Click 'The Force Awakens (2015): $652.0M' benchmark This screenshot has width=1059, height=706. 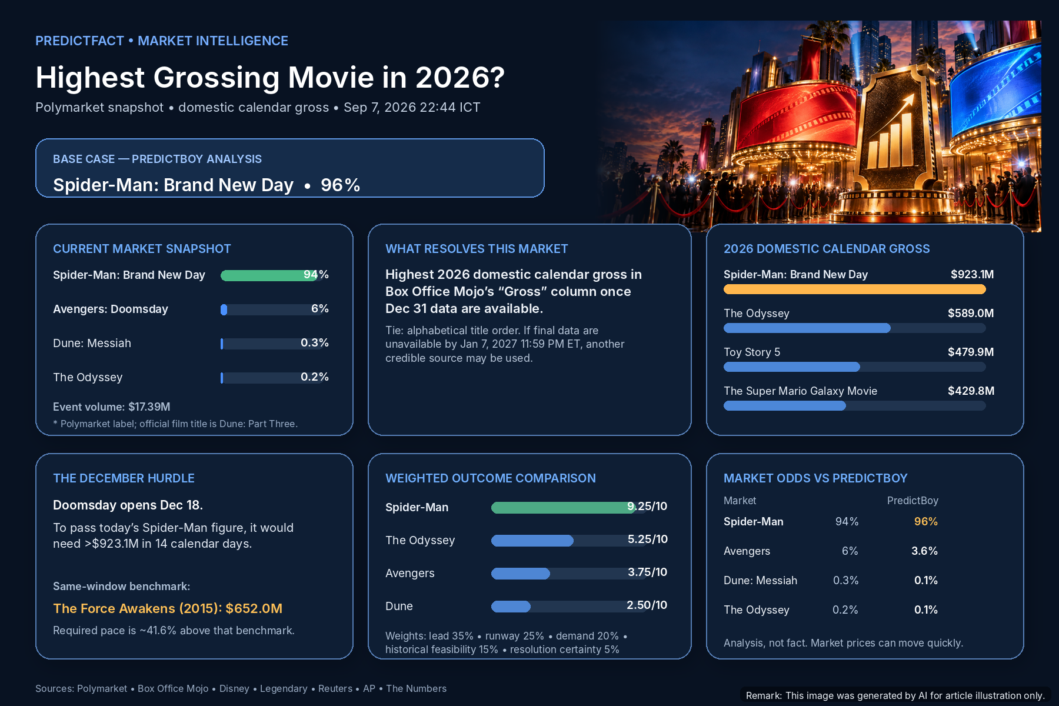(168, 608)
